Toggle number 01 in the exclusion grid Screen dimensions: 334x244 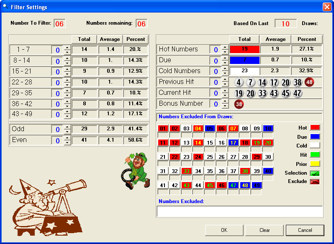tap(163, 128)
